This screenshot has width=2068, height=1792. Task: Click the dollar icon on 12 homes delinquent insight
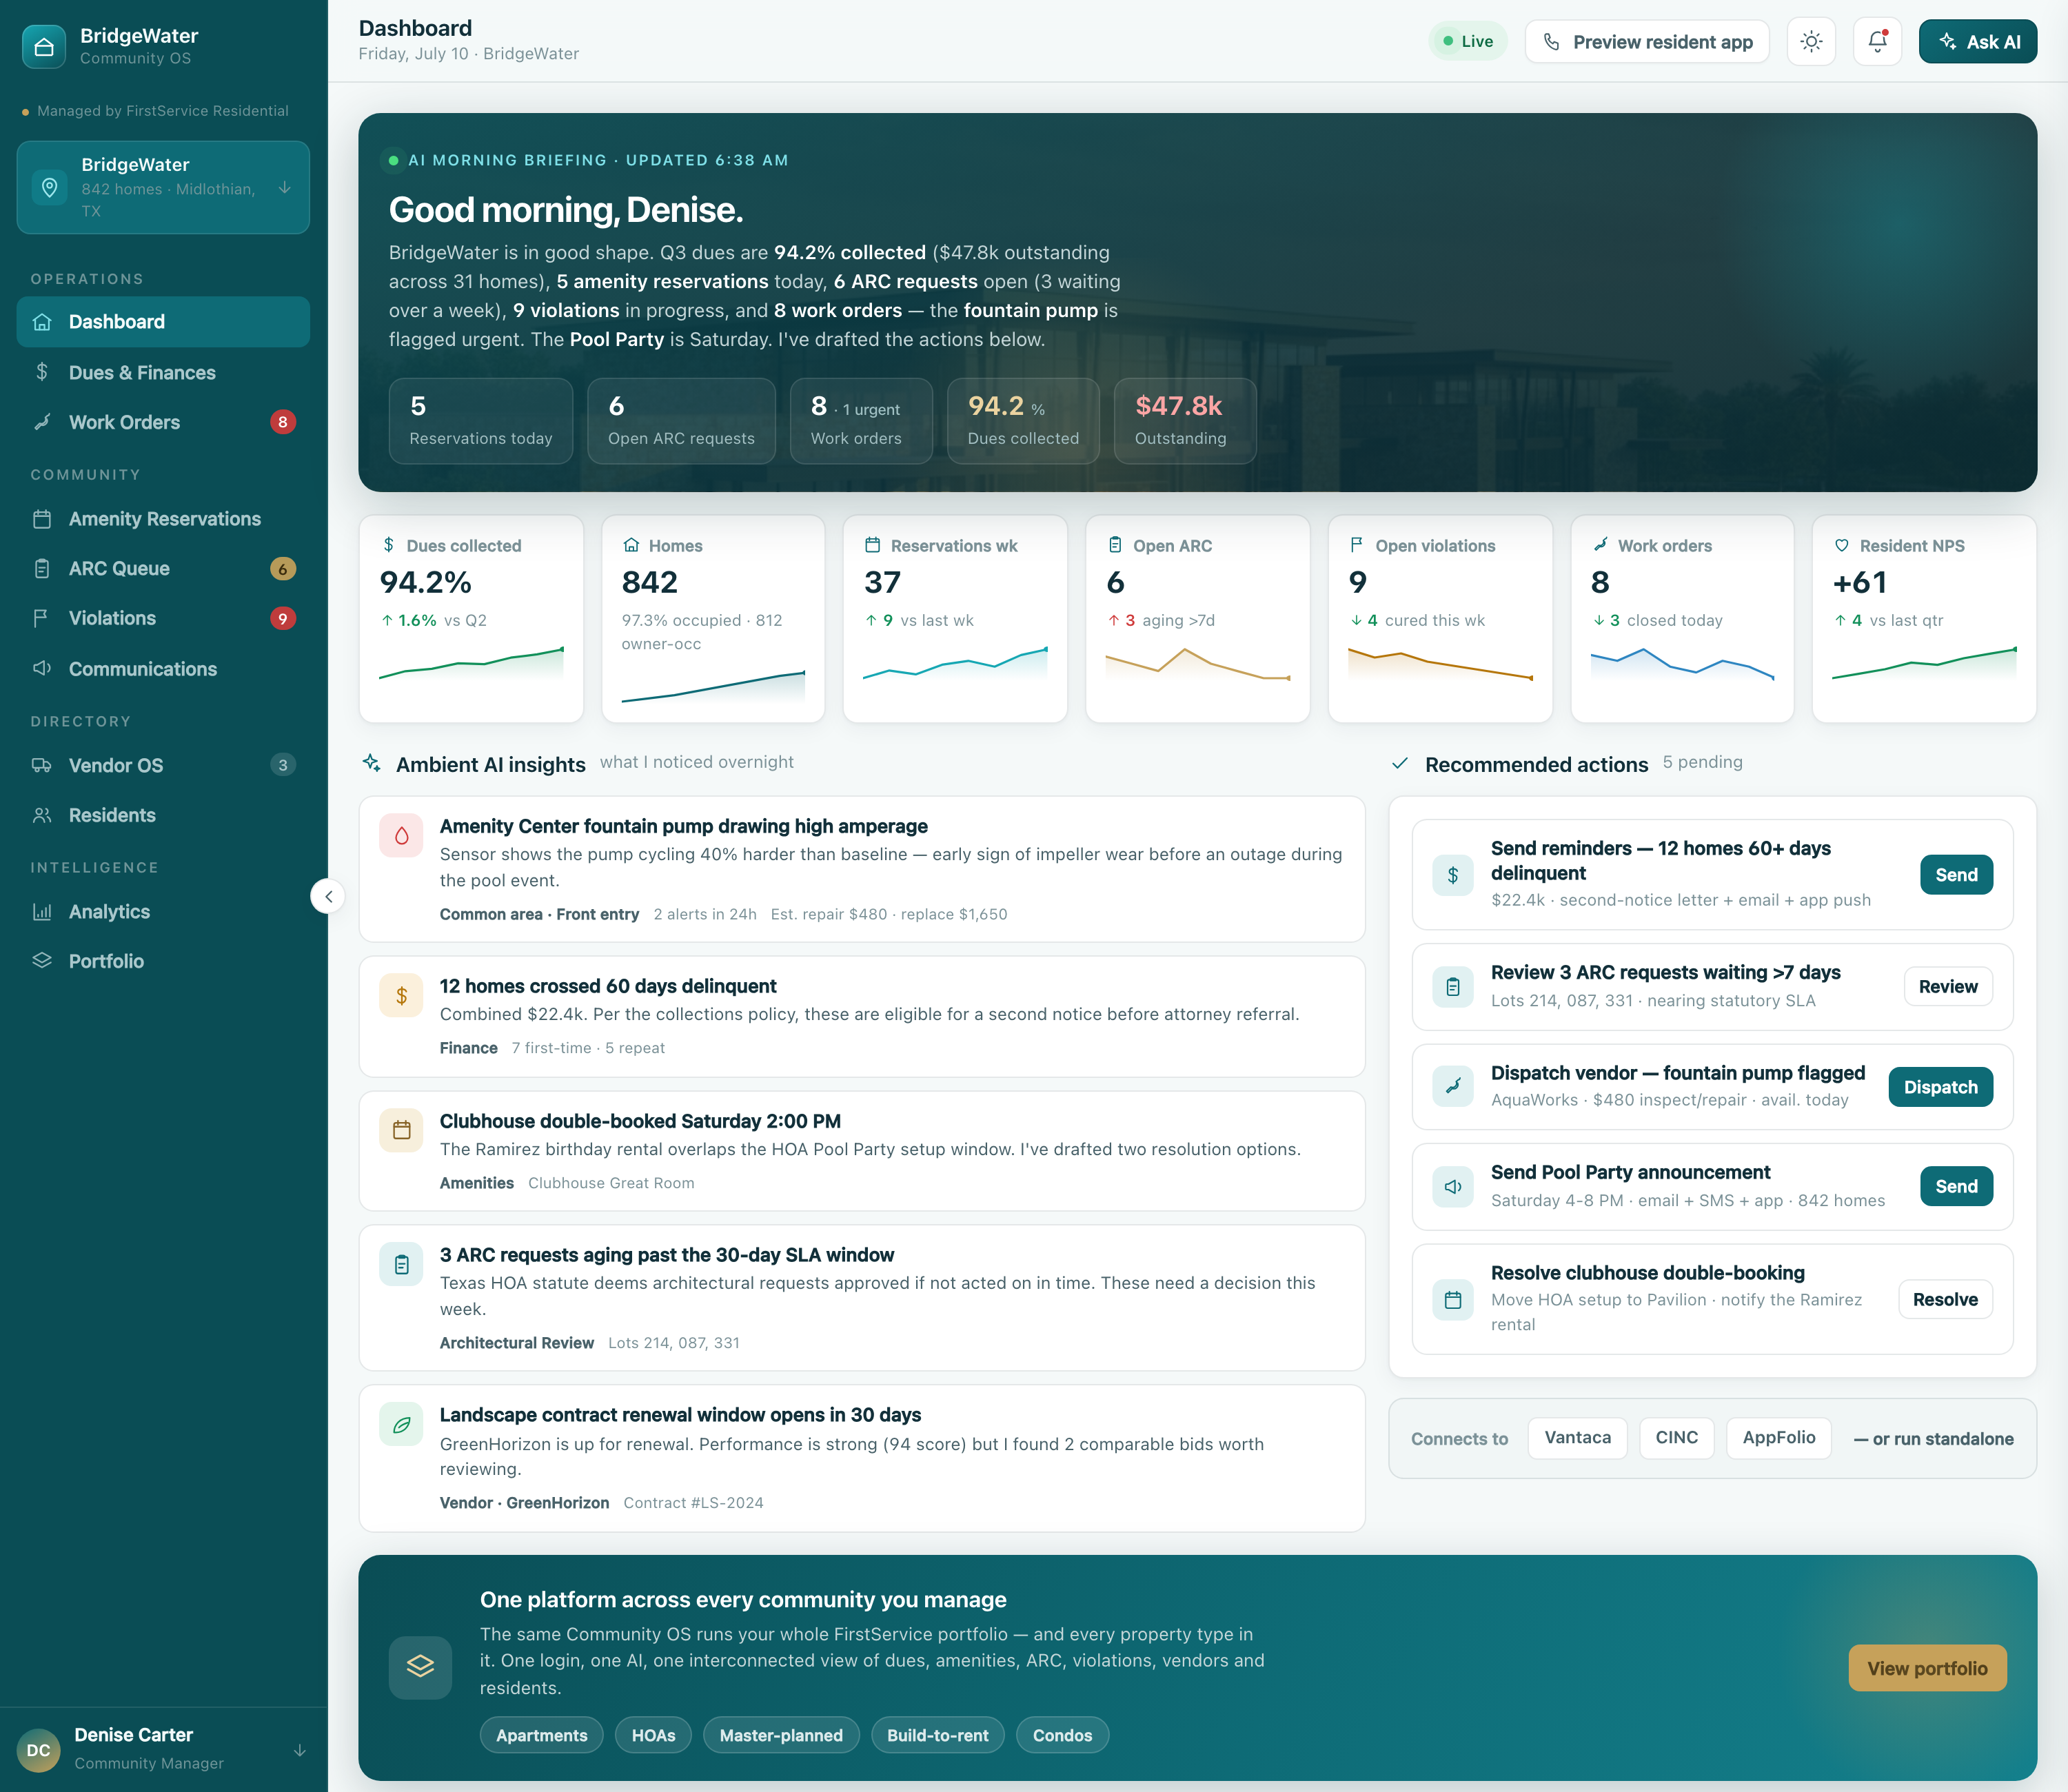point(401,996)
